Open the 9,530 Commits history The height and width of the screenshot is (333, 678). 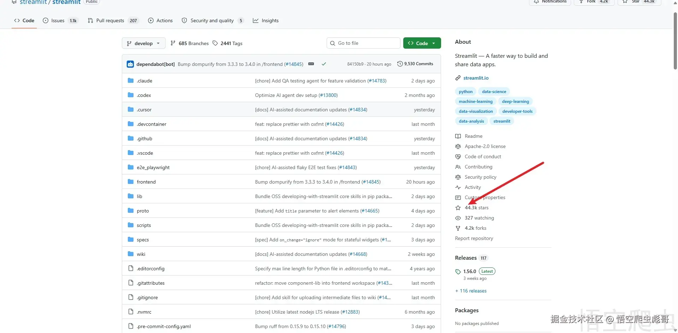pyautogui.click(x=415, y=64)
